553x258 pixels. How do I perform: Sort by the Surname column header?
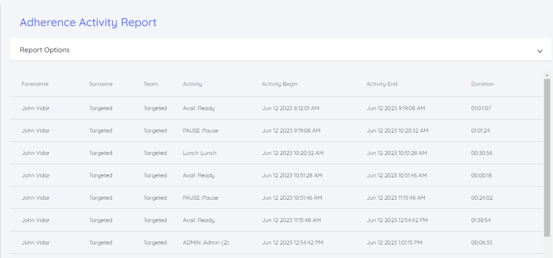pyautogui.click(x=100, y=84)
